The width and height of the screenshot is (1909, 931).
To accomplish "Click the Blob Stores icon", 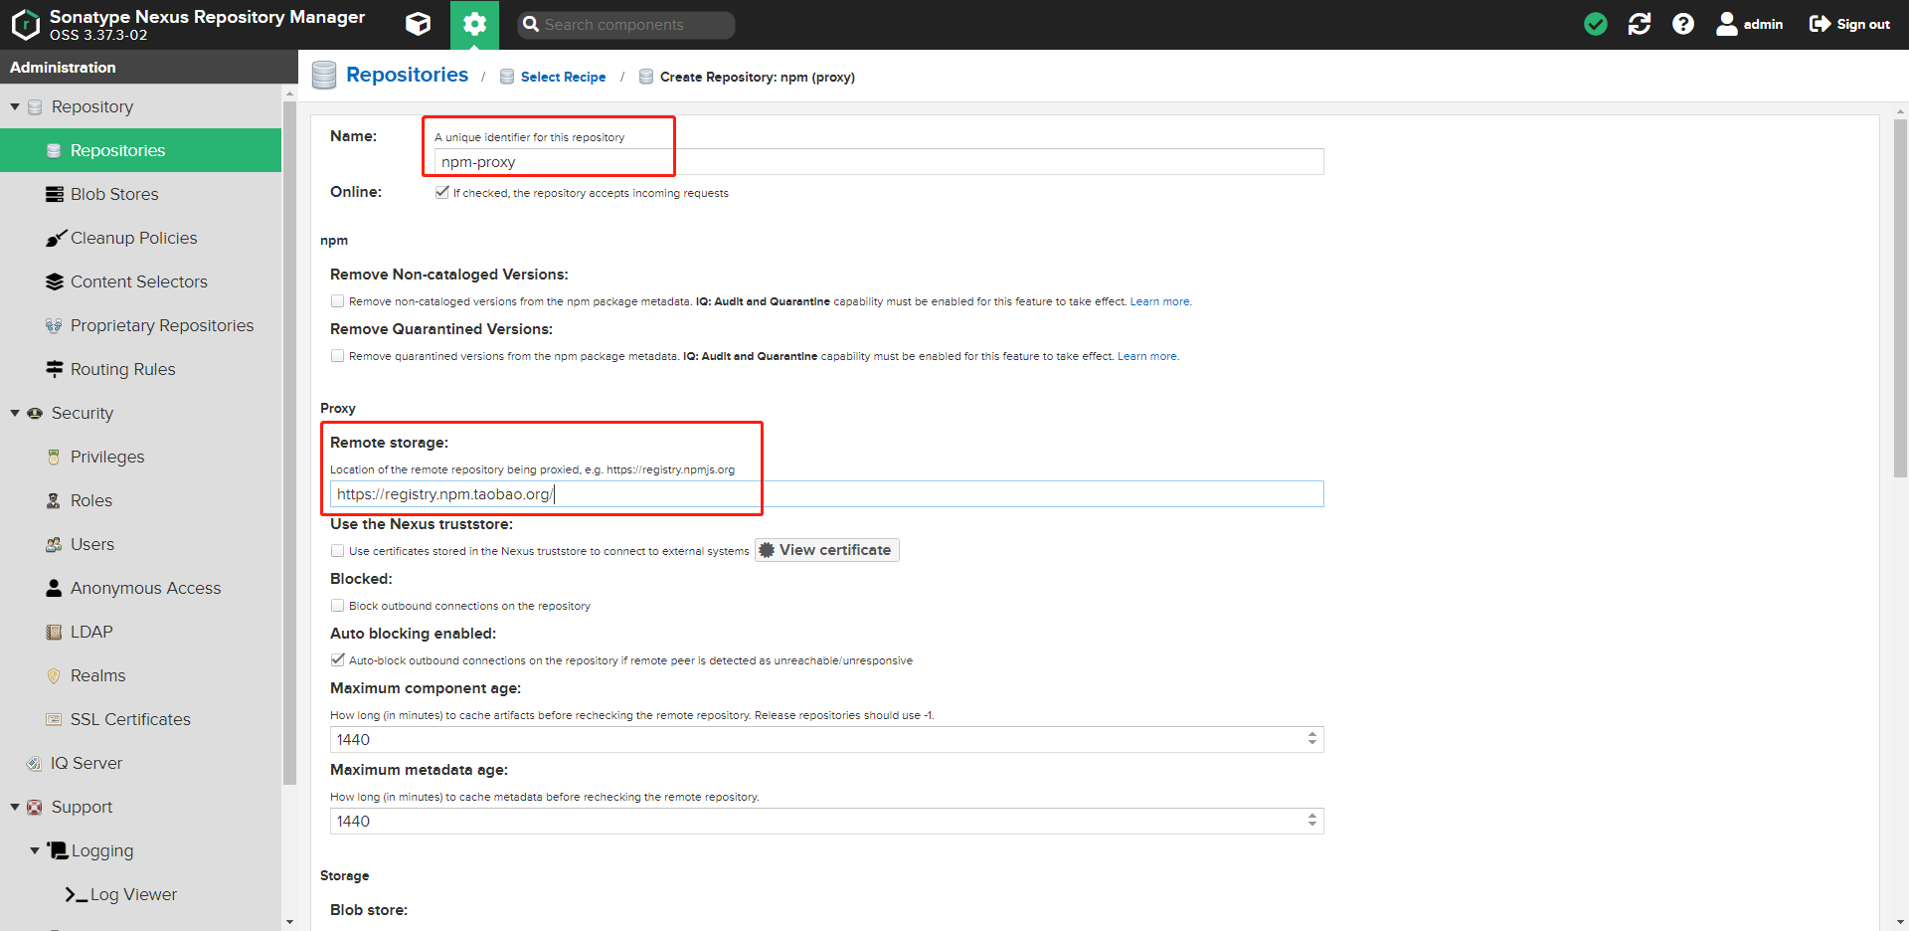I will pos(55,194).
